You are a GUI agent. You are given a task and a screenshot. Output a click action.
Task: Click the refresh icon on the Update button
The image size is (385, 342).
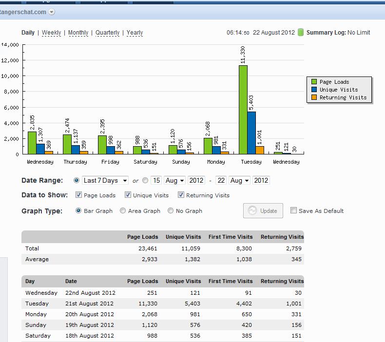[252, 211]
